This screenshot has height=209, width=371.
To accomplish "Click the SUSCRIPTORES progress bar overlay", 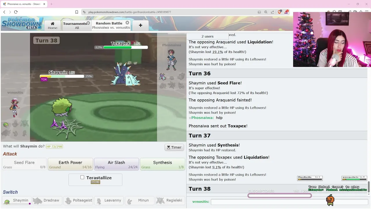I will click(280, 196).
